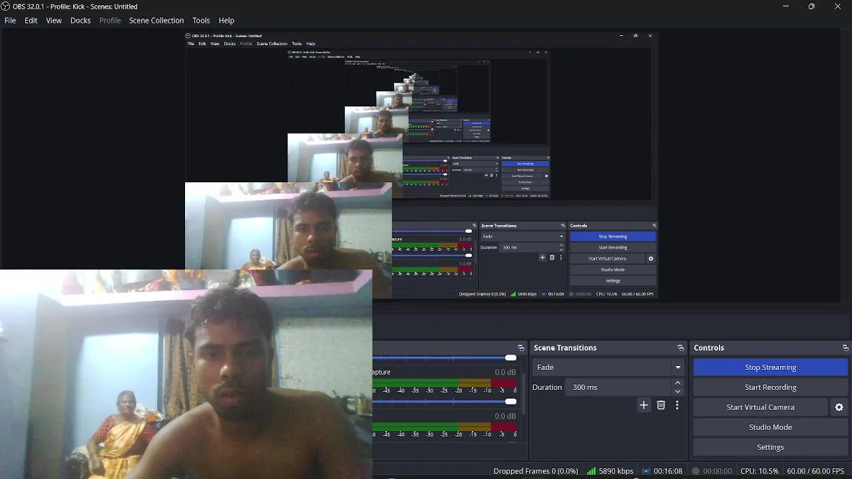
Task: Open the Fade transition dropdown
Action: [x=609, y=367]
